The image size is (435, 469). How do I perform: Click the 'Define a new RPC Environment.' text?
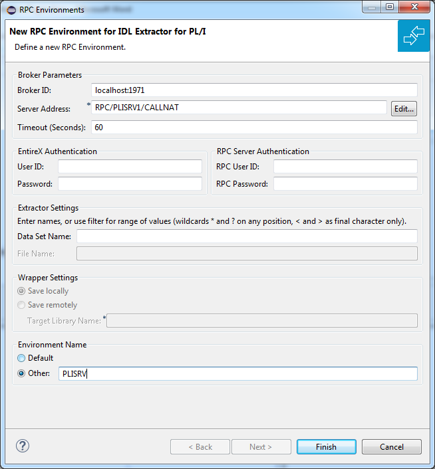click(70, 47)
